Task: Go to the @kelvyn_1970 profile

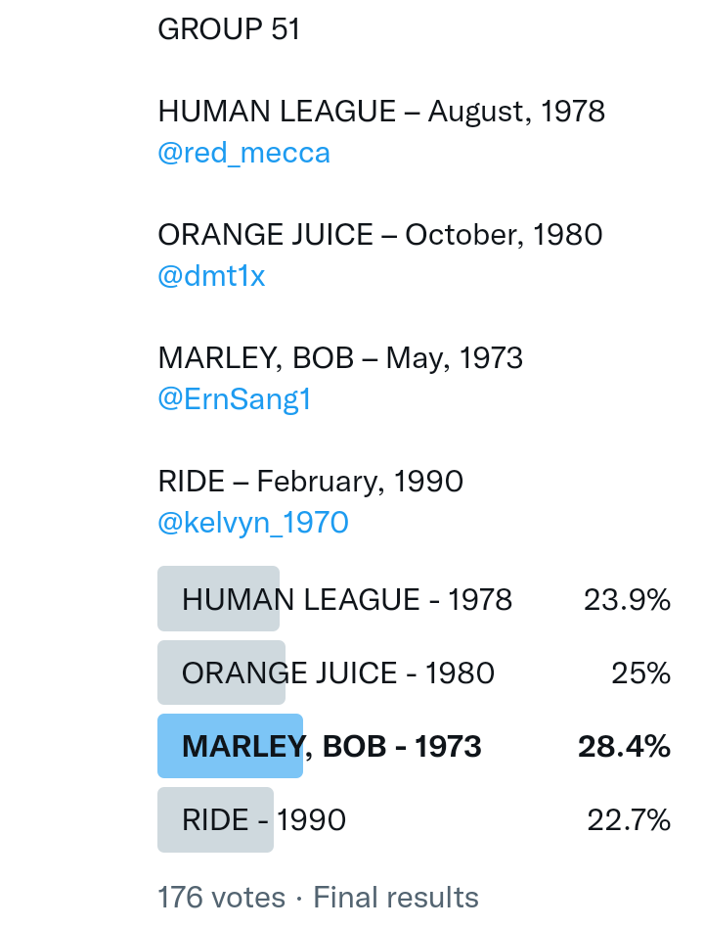Action: 252,523
